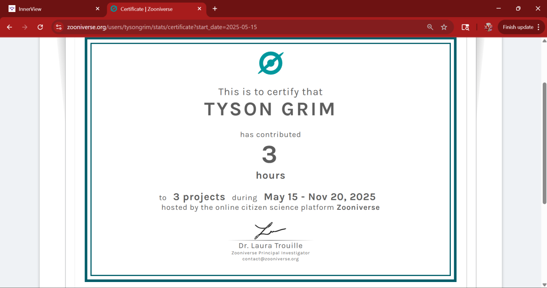Click the text 'This is to certify that'
The height and width of the screenshot is (288, 547).
coord(271,92)
